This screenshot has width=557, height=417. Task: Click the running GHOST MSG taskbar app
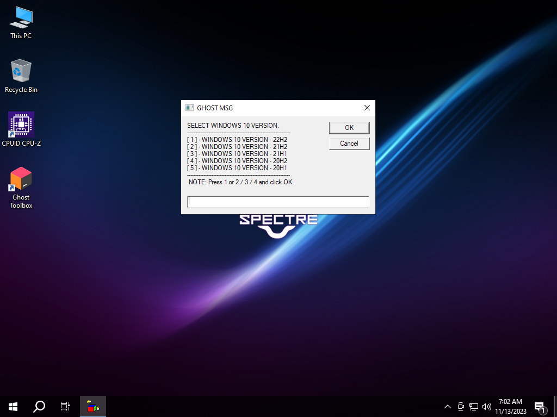(x=93, y=406)
